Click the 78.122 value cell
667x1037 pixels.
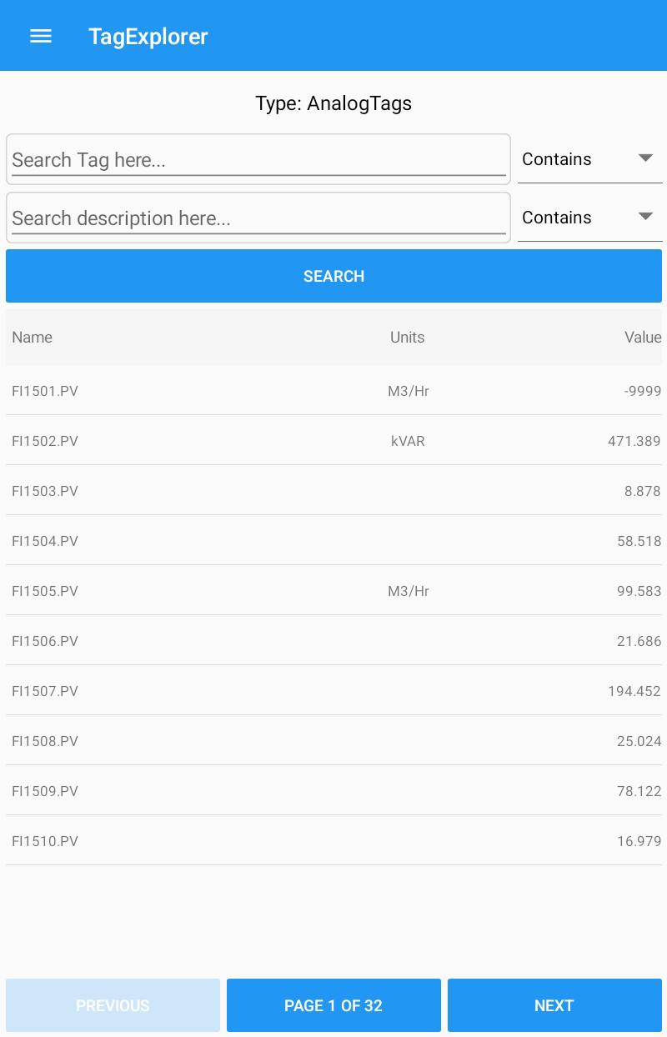pyautogui.click(x=639, y=791)
